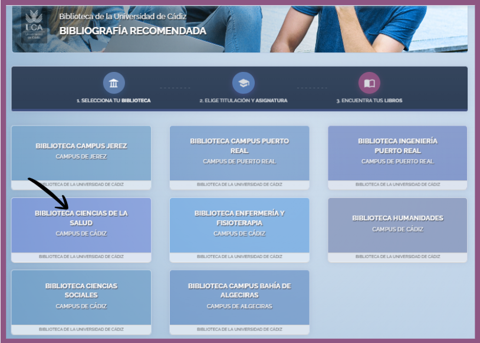This screenshot has width=480, height=343.
Task: Click the graduation cap icon for step 2
Action: click(243, 83)
